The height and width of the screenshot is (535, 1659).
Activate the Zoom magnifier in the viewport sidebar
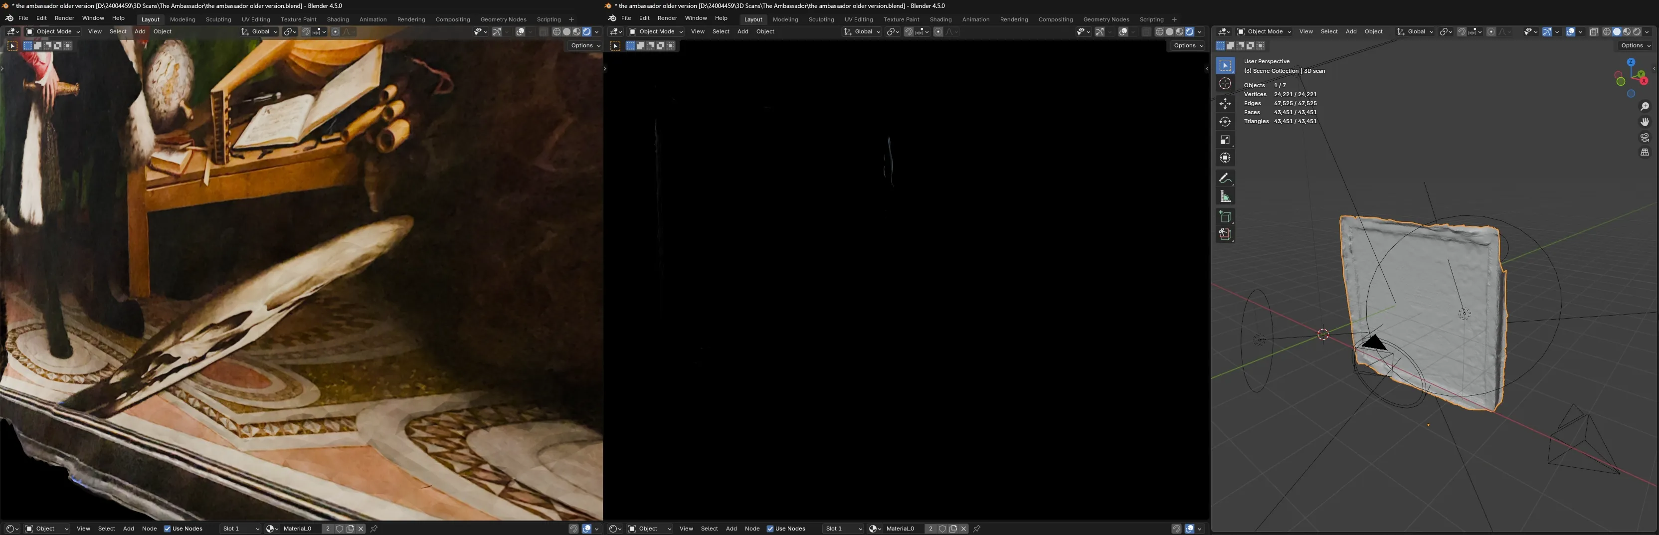point(1646,106)
